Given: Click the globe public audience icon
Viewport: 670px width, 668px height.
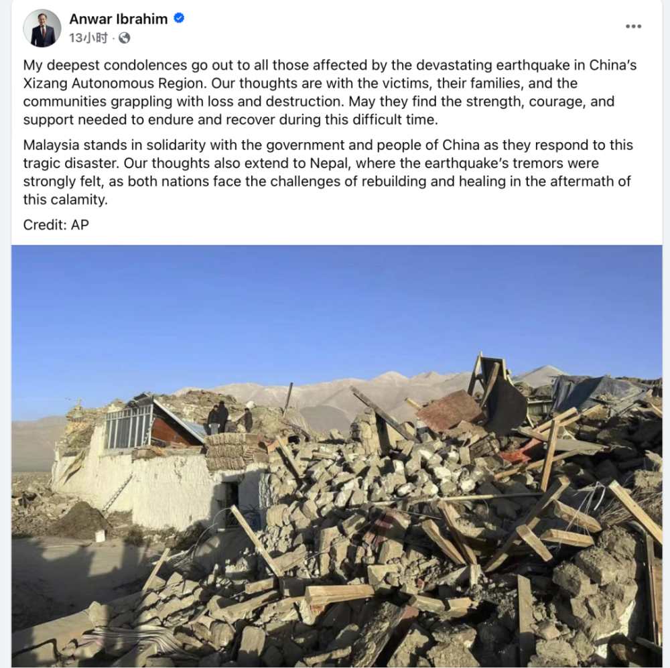Looking at the screenshot, I should (x=125, y=38).
